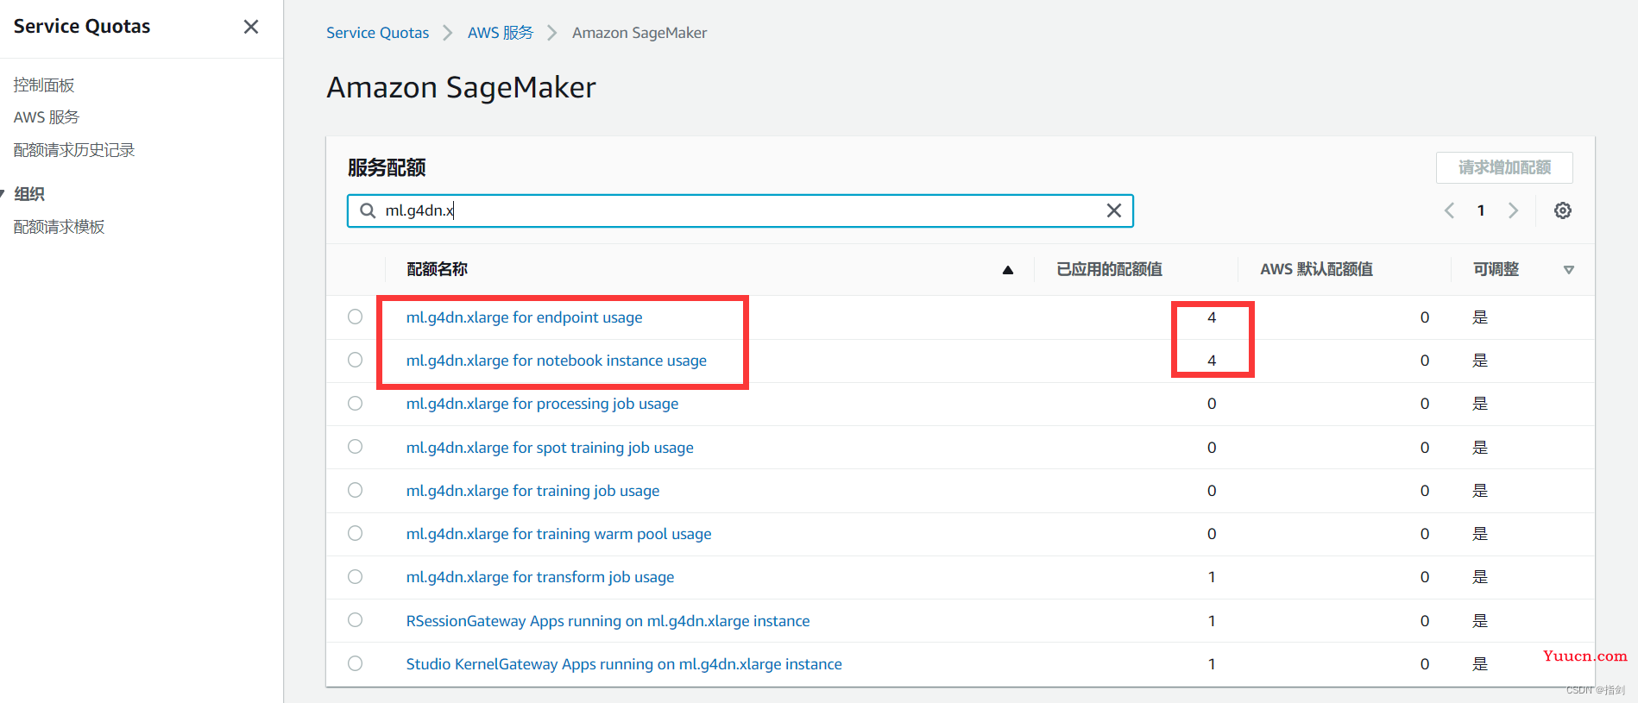Open 控制面板 in the sidebar
Image resolution: width=1638 pixels, height=703 pixels.
[x=44, y=85]
